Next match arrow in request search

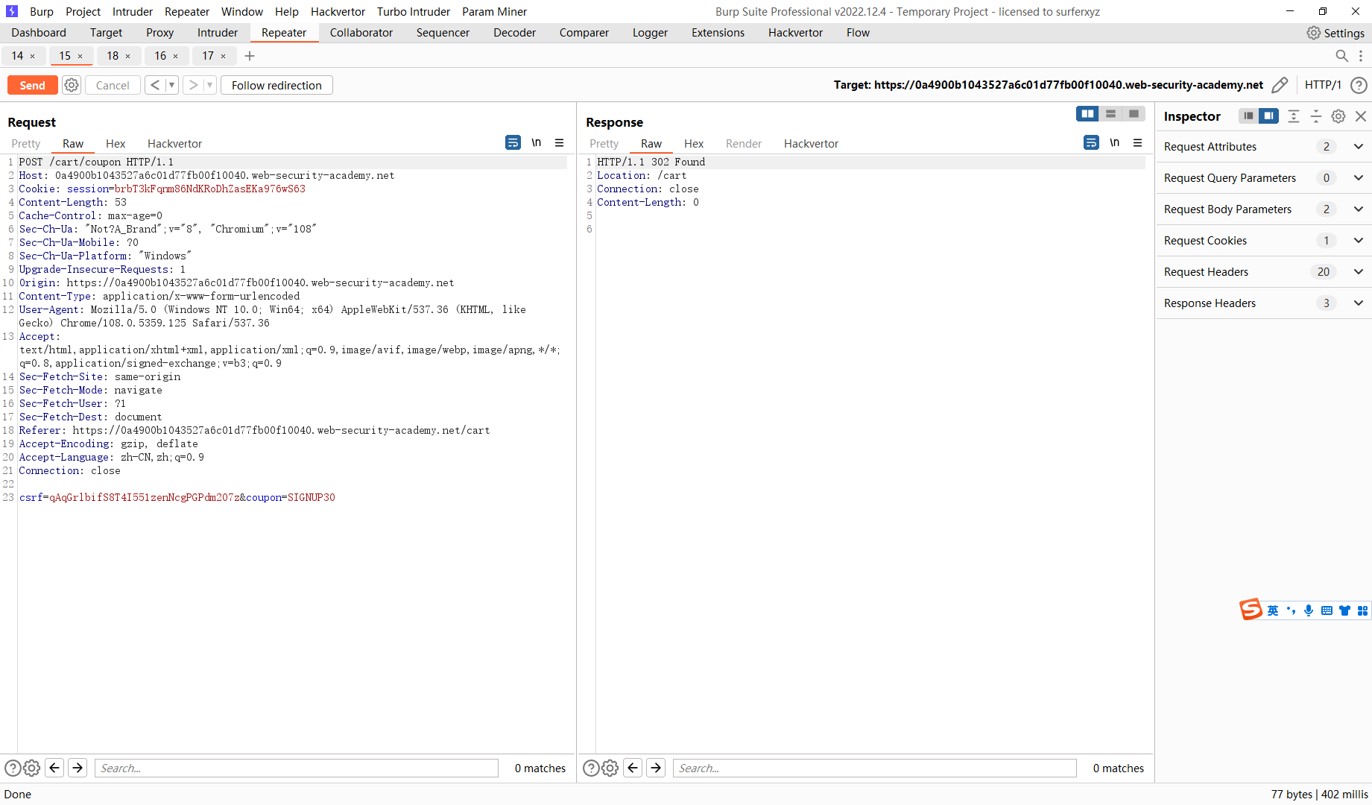pyautogui.click(x=78, y=768)
